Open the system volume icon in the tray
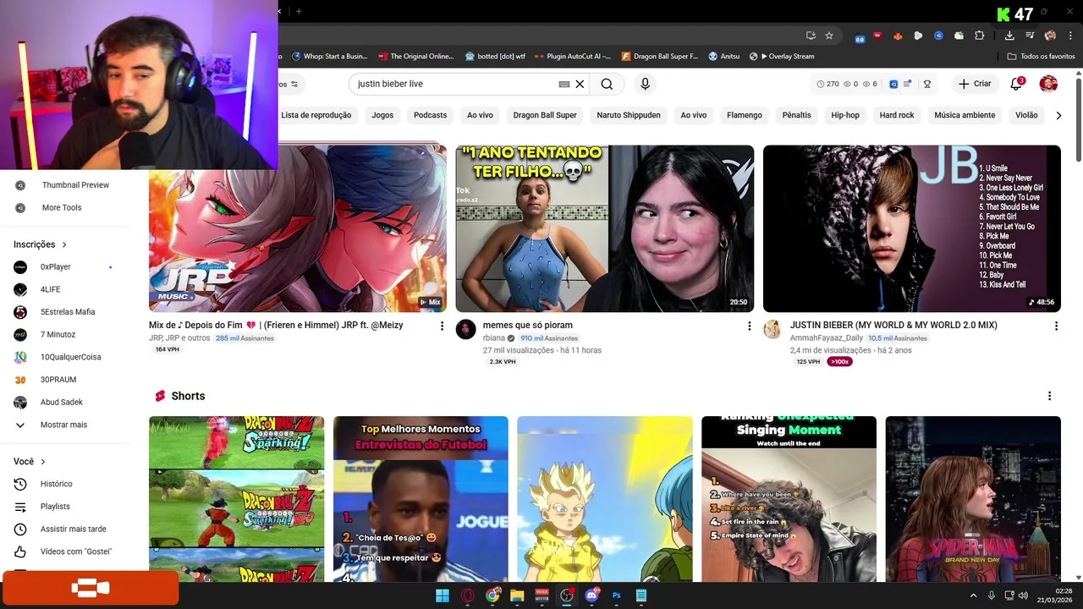This screenshot has width=1083, height=609. click(1023, 595)
